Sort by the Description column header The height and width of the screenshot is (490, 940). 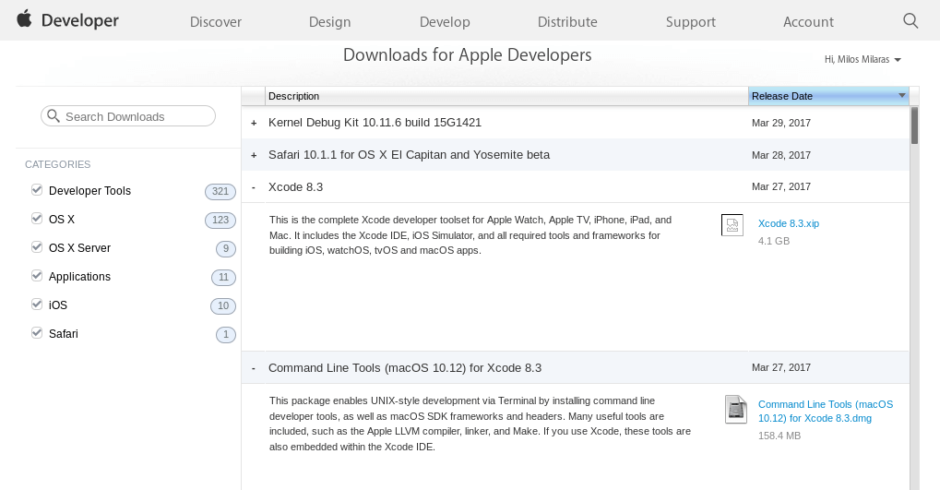pyautogui.click(x=506, y=96)
